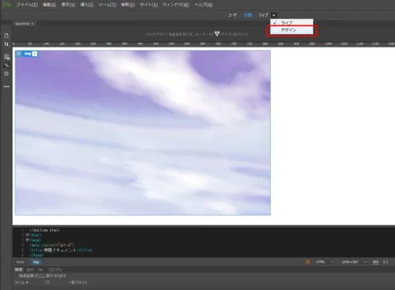Click the inspect mode icon in left toolbar
This screenshot has height=290, width=395.
(7, 57)
